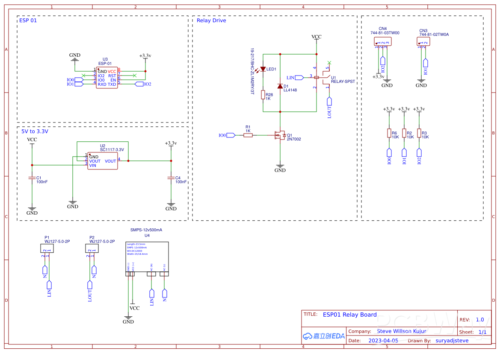Click the P1 terminal block connector
The image size is (500, 353).
[x=47, y=248]
